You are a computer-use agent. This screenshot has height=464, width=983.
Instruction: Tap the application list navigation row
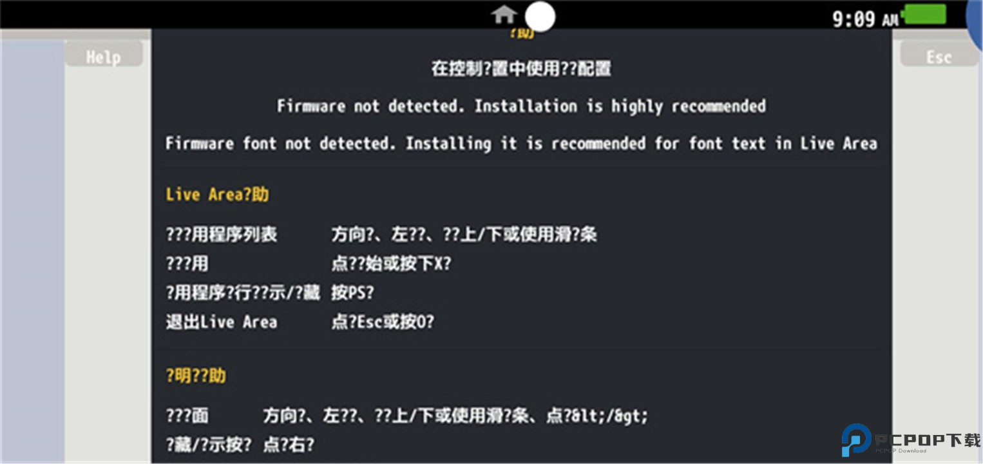(x=381, y=235)
